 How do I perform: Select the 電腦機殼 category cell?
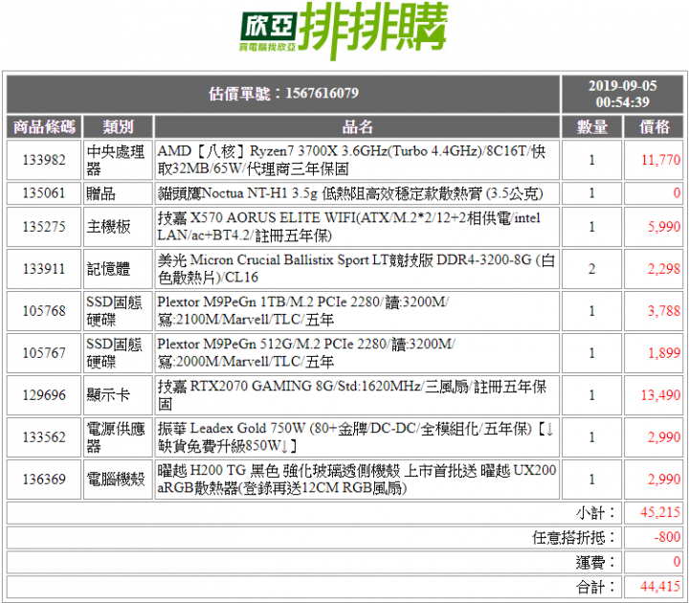(x=119, y=480)
